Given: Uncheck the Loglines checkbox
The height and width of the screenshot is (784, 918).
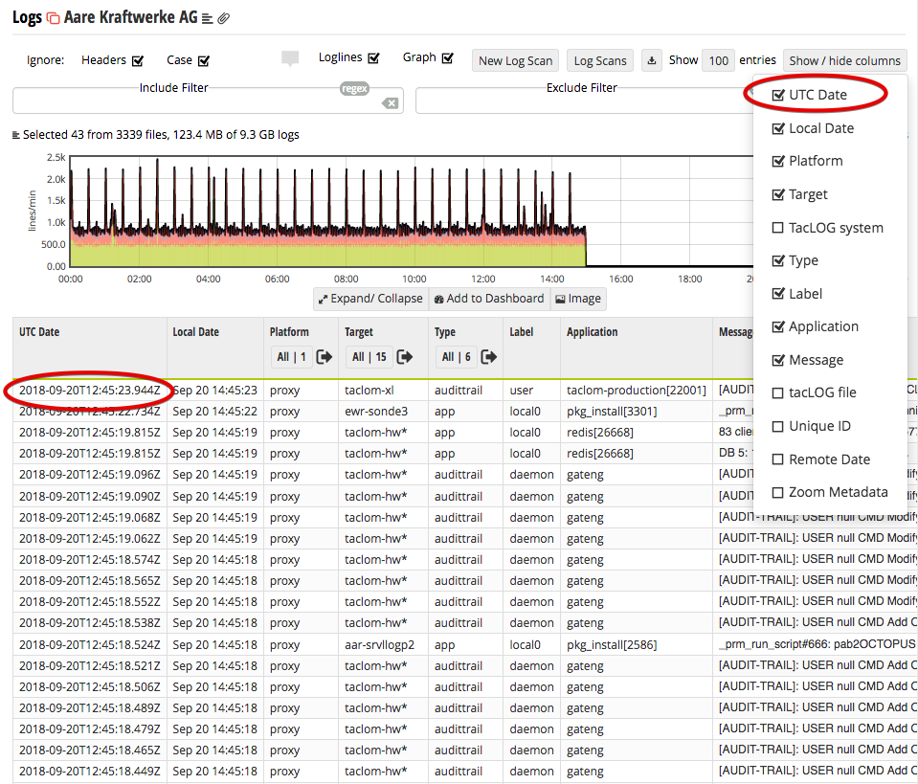Looking at the screenshot, I should tap(373, 58).
